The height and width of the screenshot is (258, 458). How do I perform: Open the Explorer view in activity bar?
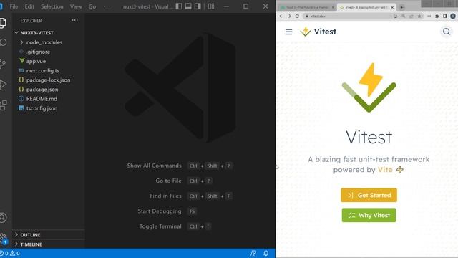coord(3,22)
